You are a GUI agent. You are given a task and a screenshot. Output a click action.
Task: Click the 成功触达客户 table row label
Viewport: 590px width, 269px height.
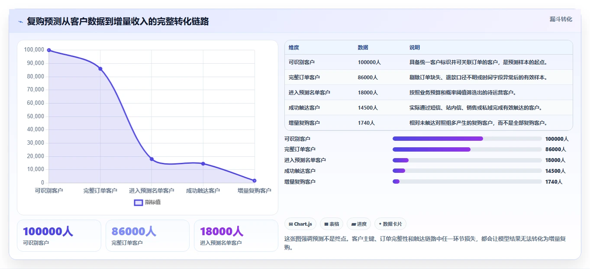tap(304, 108)
